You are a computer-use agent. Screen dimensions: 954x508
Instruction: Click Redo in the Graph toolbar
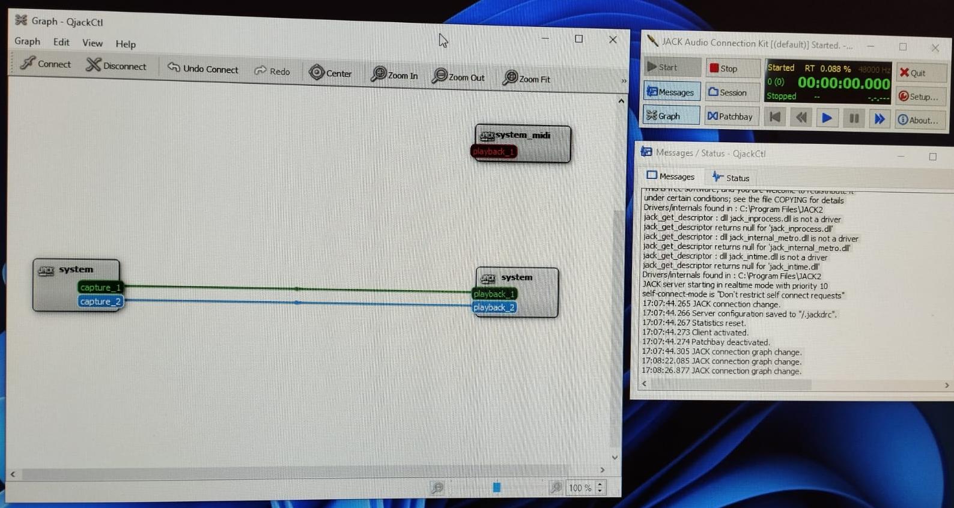coord(272,71)
